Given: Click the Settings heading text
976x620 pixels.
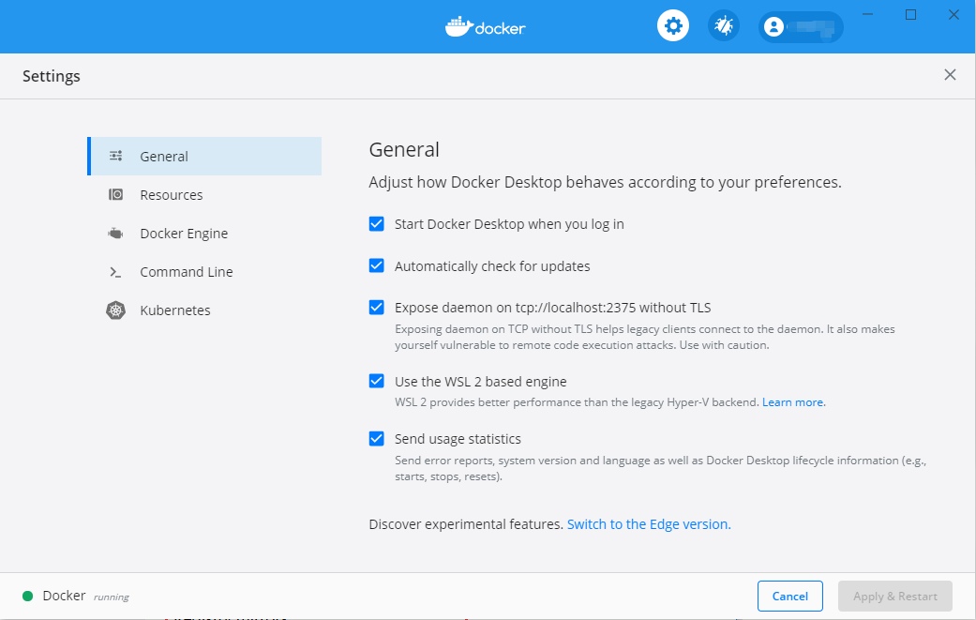Looking at the screenshot, I should pyautogui.click(x=52, y=76).
